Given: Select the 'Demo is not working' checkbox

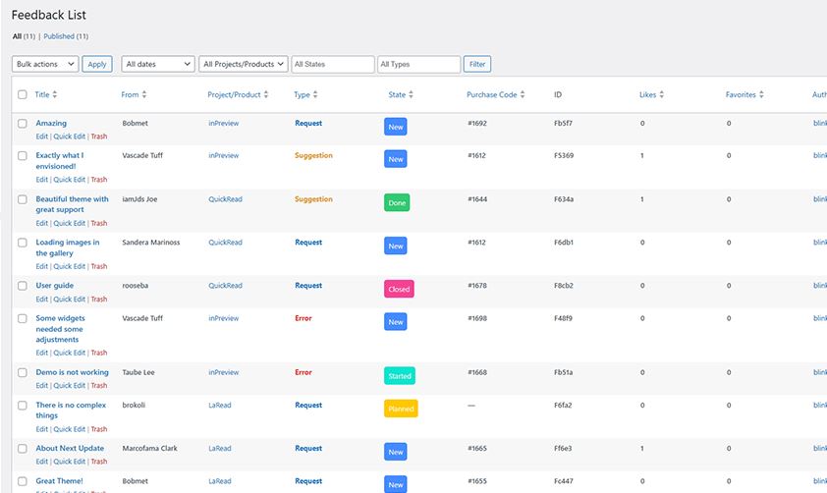Looking at the screenshot, I should (x=23, y=373).
